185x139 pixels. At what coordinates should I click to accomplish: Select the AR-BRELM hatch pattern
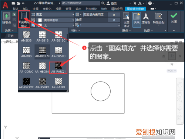(42, 52)
